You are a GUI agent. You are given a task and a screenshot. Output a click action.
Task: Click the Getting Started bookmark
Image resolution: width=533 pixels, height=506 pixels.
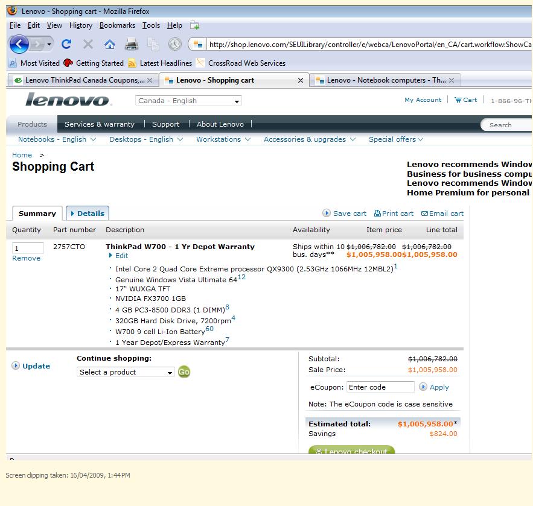tap(94, 63)
